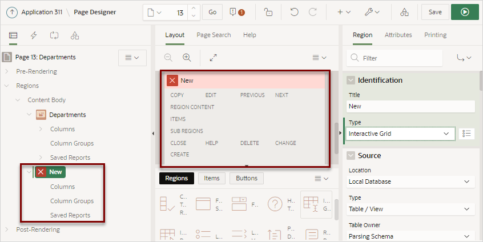Open the Go to Group arrow menu

pyautogui.click(x=464, y=58)
